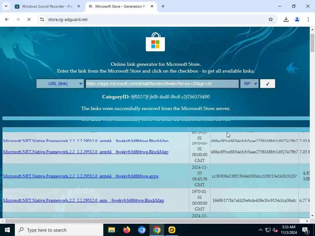The width and height of the screenshot is (315, 236).
Task: Click the 2024-11-03 08:45:38 GMT date cell
Action: [199, 176]
